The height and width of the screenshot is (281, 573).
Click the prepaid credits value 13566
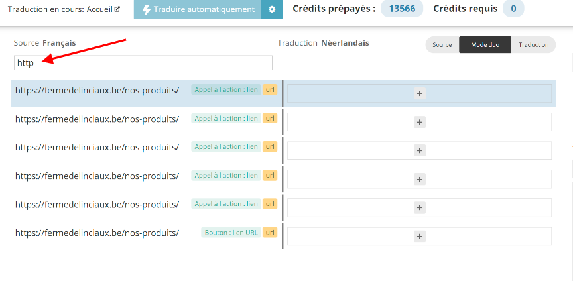coord(402,9)
